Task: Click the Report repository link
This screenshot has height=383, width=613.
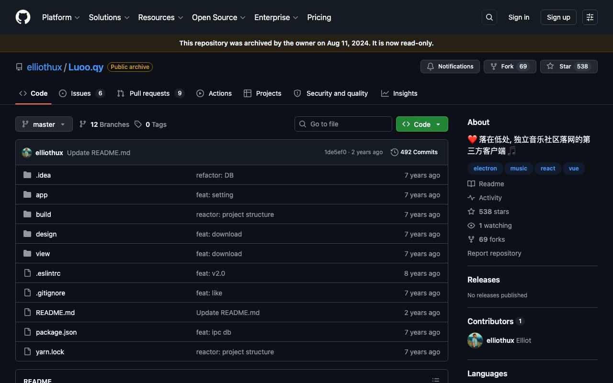Action: pyautogui.click(x=494, y=253)
